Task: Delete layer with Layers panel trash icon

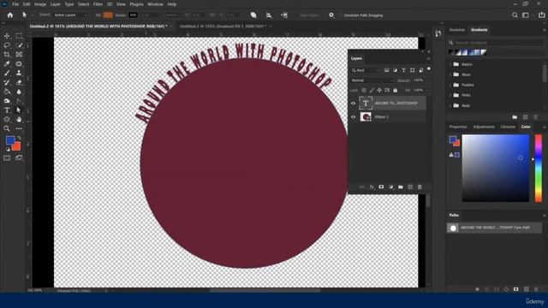Action: coord(420,187)
